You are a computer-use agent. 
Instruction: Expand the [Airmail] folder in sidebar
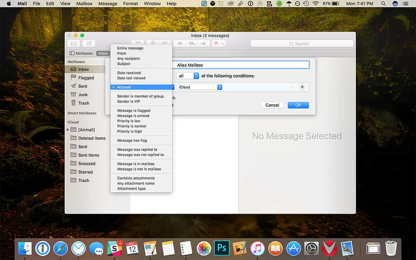click(x=68, y=130)
